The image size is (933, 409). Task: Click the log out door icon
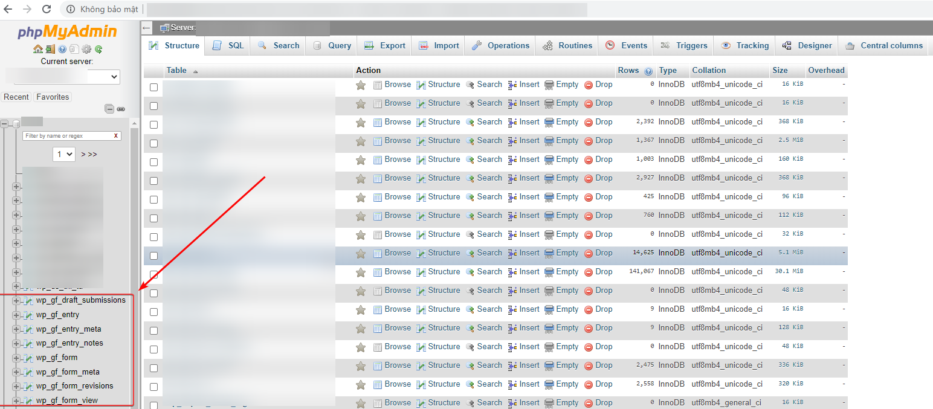(x=50, y=50)
